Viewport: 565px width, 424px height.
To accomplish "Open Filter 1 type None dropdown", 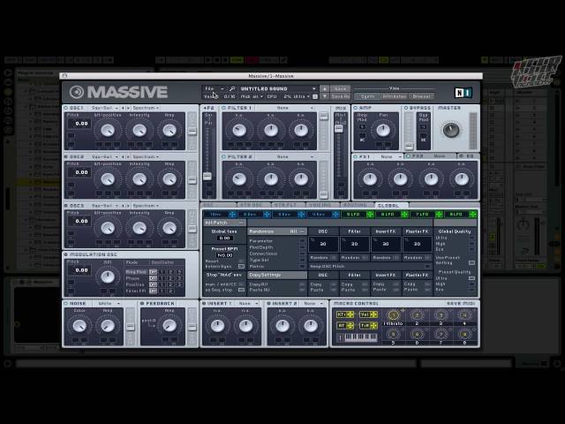I will [x=286, y=108].
